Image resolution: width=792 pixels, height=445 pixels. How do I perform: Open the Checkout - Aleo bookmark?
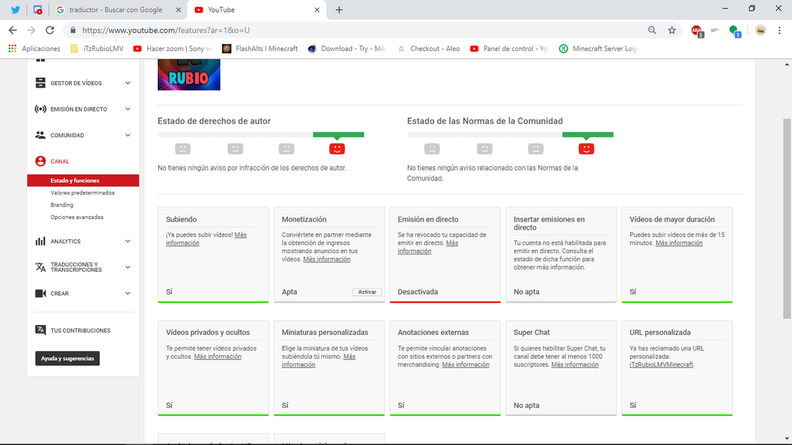pyautogui.click(x=428, y=48)
